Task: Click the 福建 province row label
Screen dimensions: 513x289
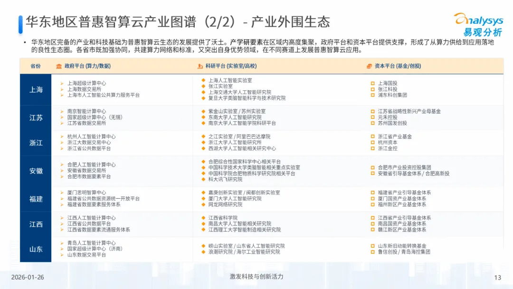Action: pos(36,199)
